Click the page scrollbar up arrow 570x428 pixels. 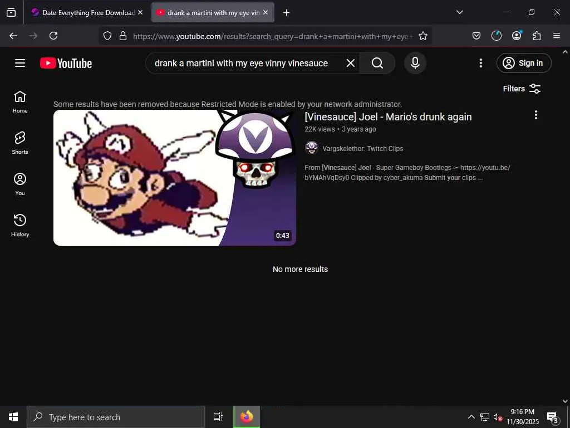(x=565, y=52)
